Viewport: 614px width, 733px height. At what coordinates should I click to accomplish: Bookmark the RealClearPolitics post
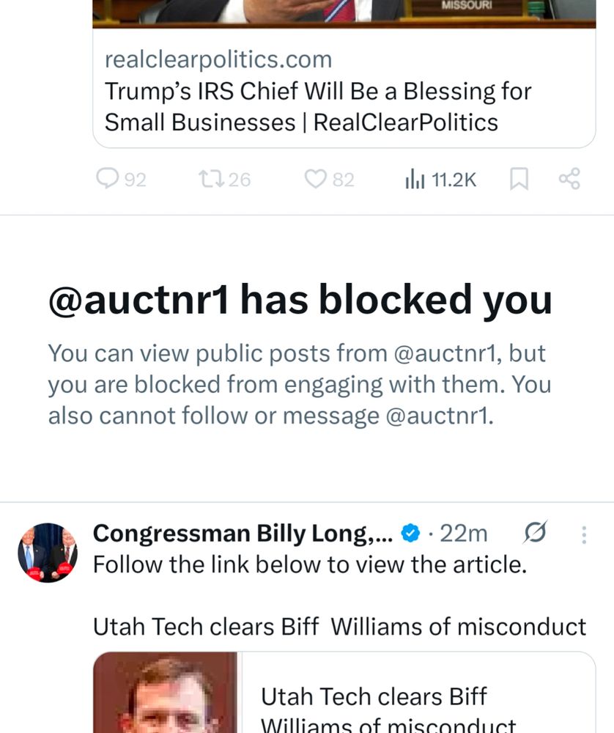pyautogui.click(x=519, y=179)
